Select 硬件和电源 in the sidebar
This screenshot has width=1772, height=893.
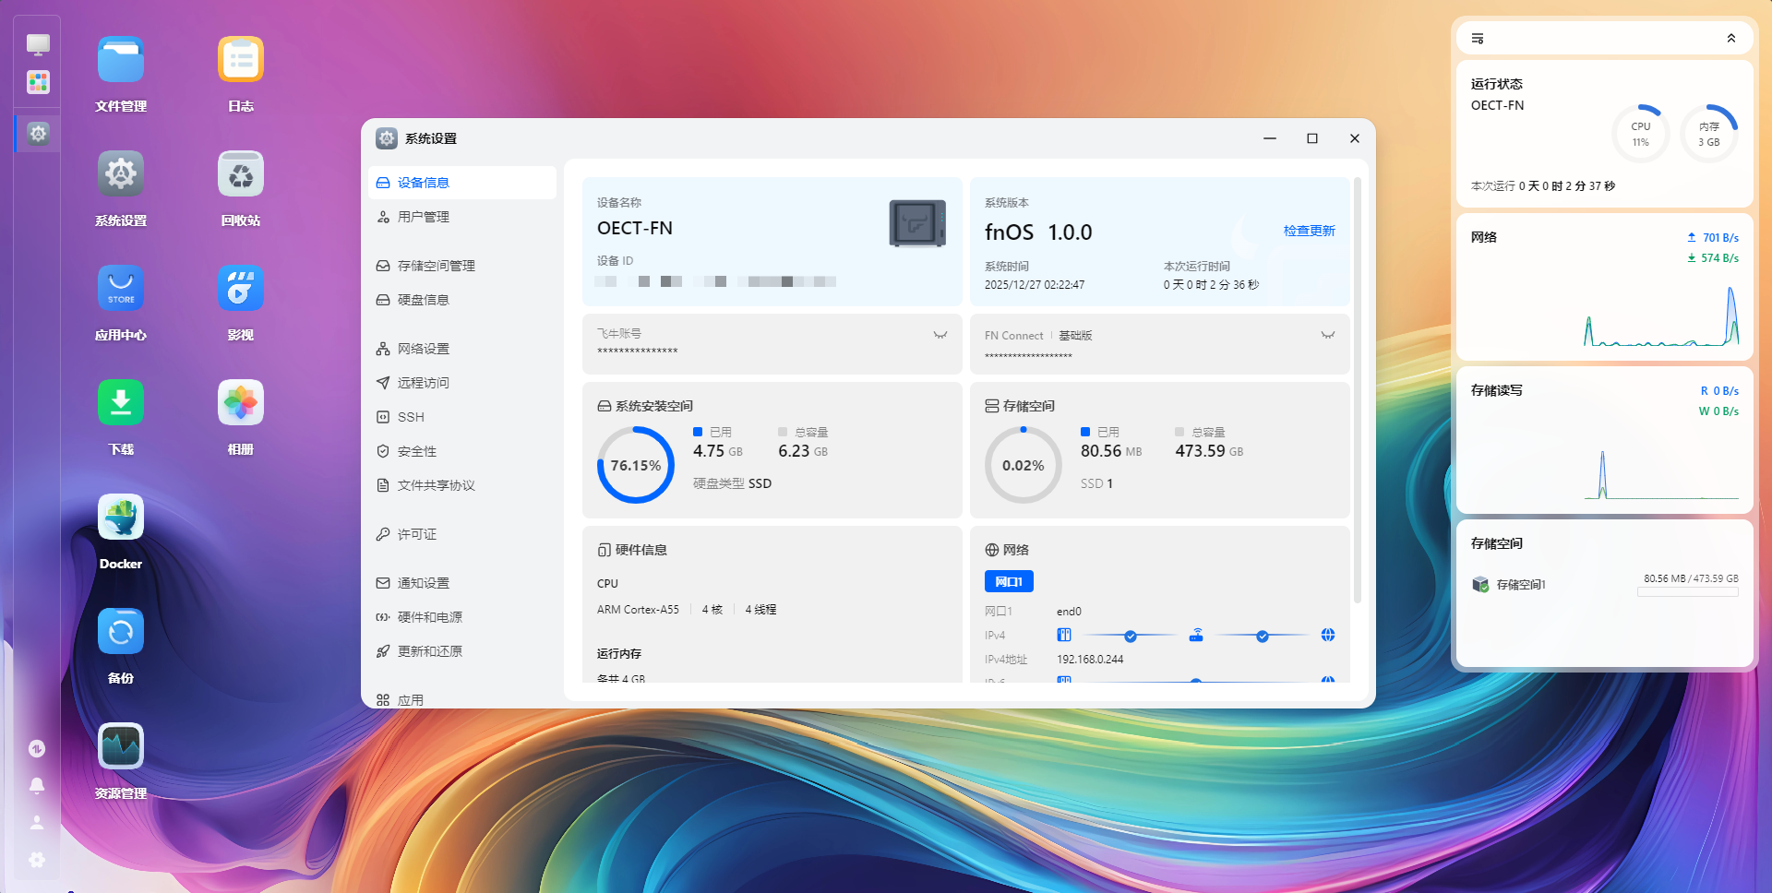[462, 617]
